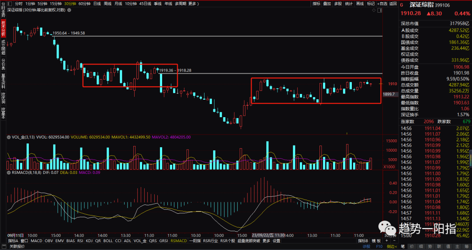
Task: Open the 模板 template menu
Action: click(x=376, y=241)
